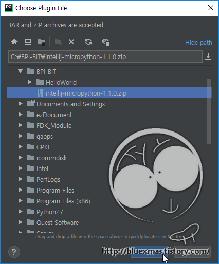Select the FDK_Module folder name
This screenshot has width=219, height=264.
[x=54, y=126]
